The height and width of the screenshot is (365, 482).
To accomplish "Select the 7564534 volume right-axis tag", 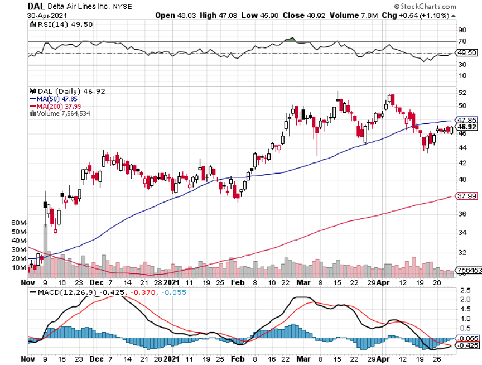I will pos(467,270).
